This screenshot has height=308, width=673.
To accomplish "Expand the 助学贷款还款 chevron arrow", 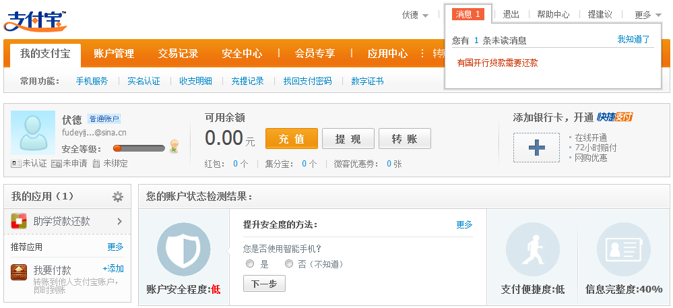I will 119,221.
